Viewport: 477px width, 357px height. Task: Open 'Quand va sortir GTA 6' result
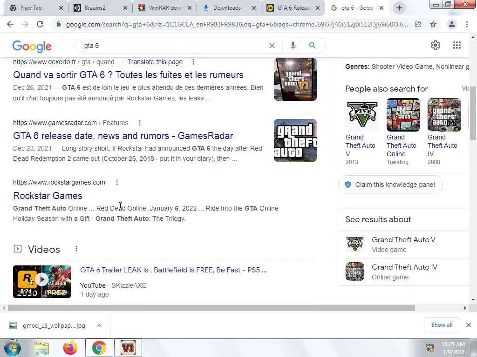(128, 75)
